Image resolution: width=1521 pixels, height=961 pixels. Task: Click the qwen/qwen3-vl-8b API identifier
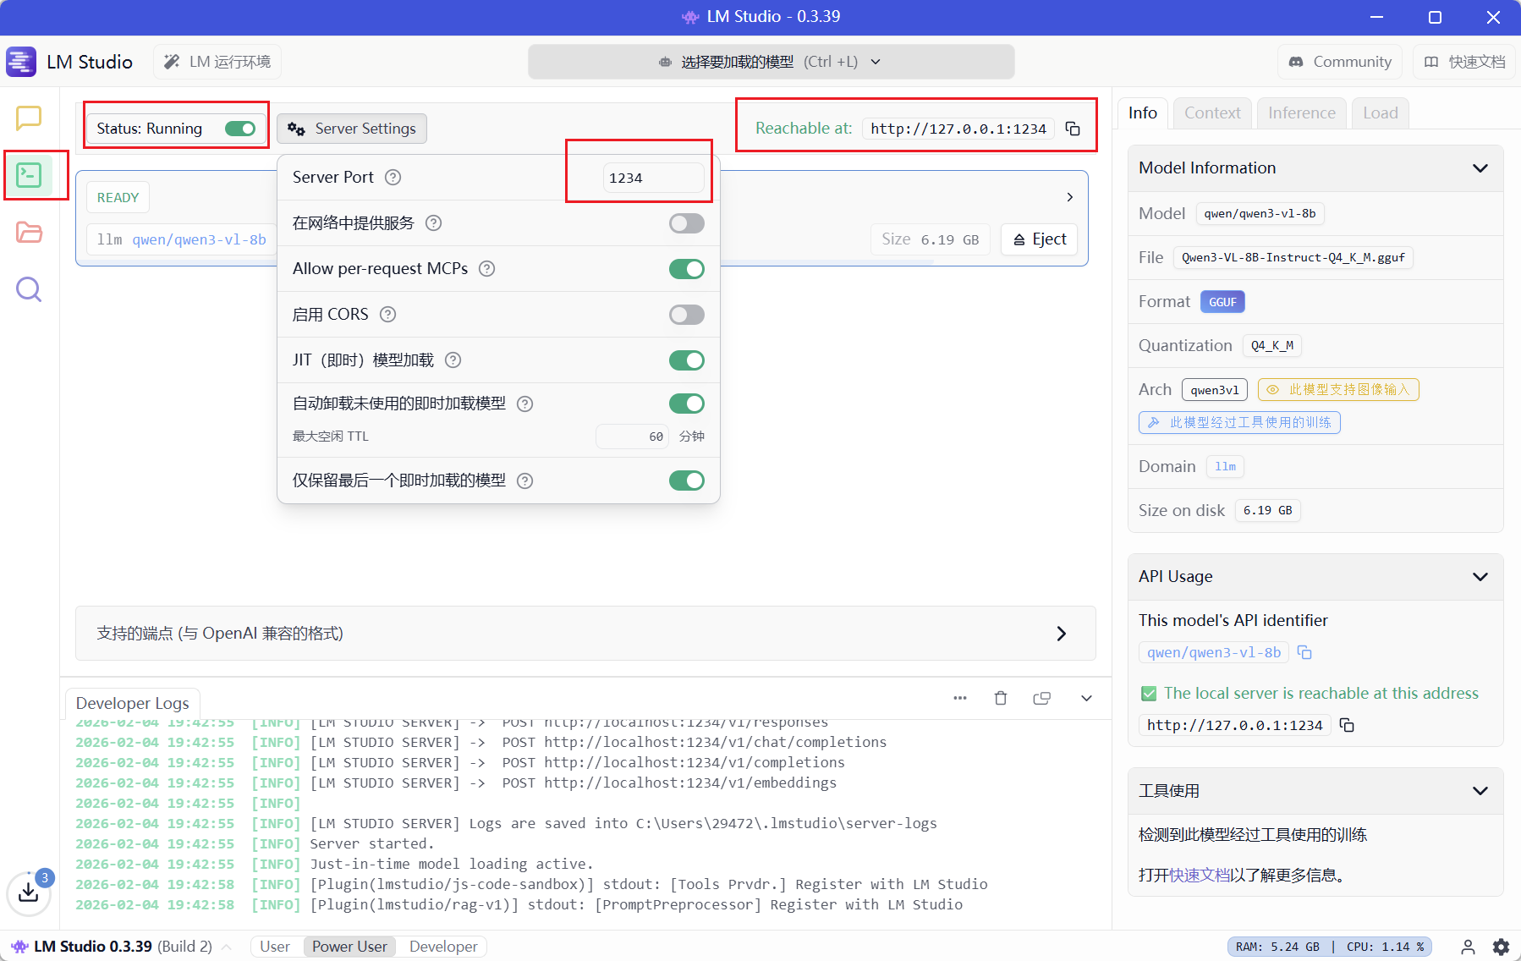tap(1214, 652)
